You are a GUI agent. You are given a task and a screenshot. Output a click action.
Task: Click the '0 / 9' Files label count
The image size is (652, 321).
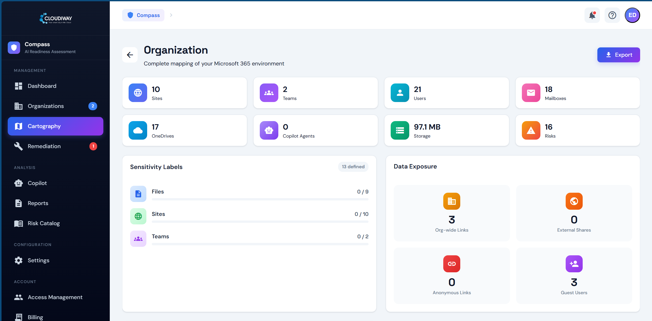[363, 192]
